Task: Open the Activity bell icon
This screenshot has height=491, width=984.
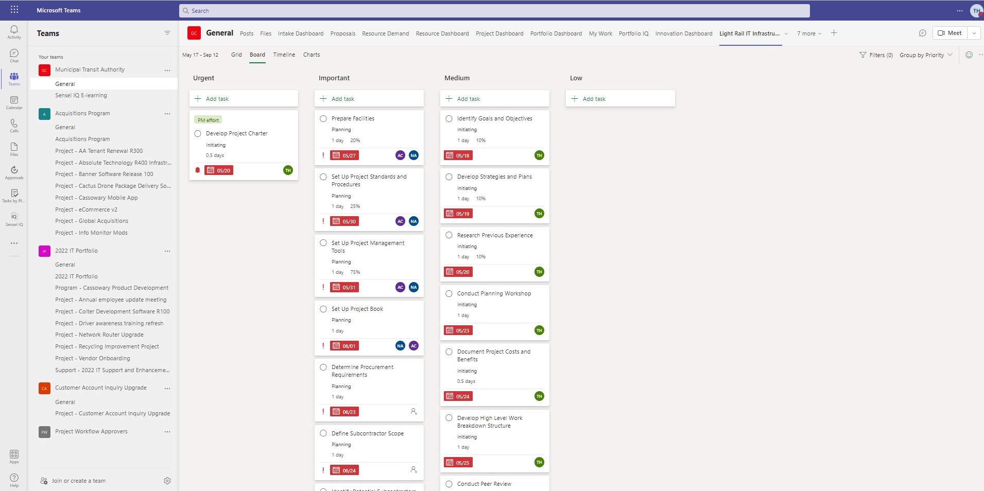Action: click(x=14, y=32)
